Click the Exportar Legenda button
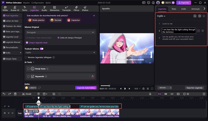208x121 pixels. (x=194, y=88)
